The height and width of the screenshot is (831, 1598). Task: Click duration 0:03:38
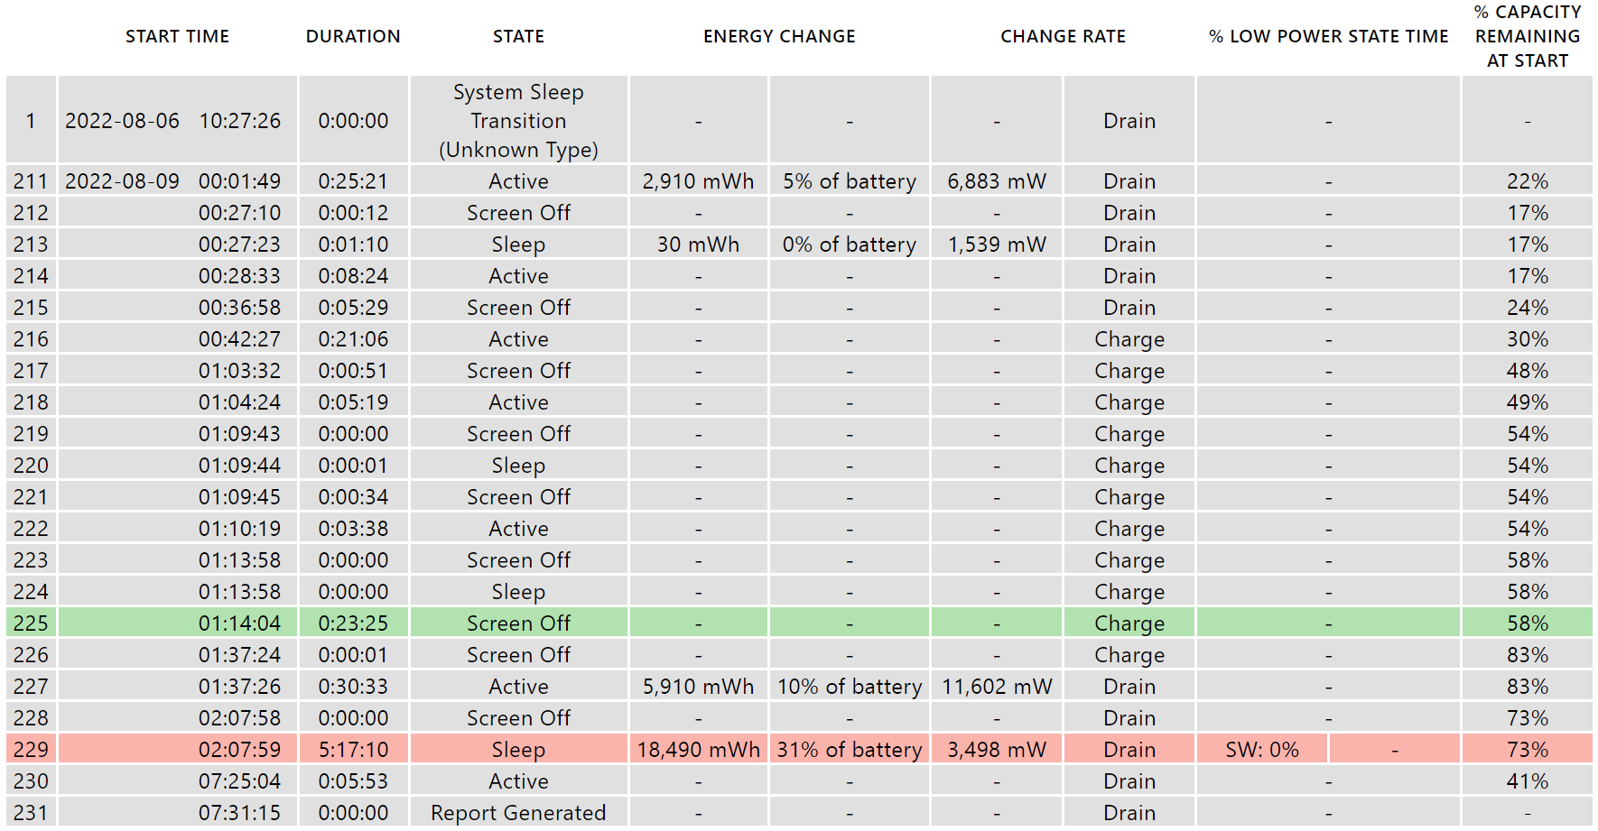pyautogui.click(x=353, y=528)
